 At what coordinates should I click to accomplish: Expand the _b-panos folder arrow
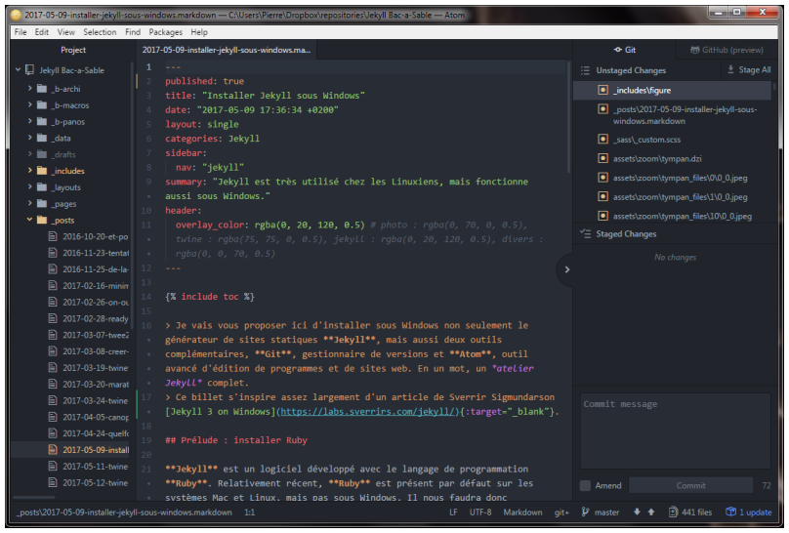[x=29, y=122]
